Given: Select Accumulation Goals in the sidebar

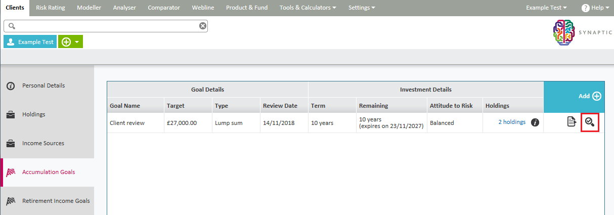Looking at the screenshot, I should pos(47,173).
